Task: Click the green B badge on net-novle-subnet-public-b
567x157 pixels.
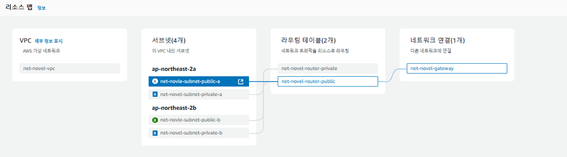Action: coord(155,120)
